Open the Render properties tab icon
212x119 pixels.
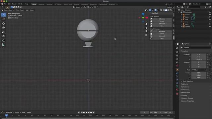177,52
